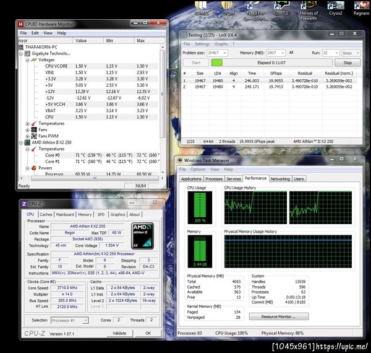Click the Residual (norm.) column header
The height and width of the screenshot is (353, 371).
tap(339, 74)
